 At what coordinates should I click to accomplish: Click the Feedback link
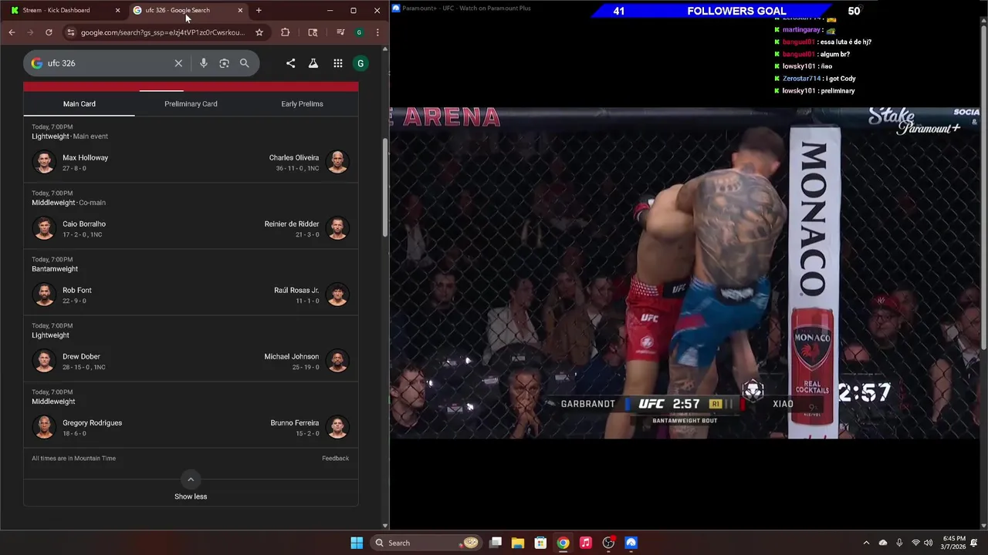click(x=335, y=458)
